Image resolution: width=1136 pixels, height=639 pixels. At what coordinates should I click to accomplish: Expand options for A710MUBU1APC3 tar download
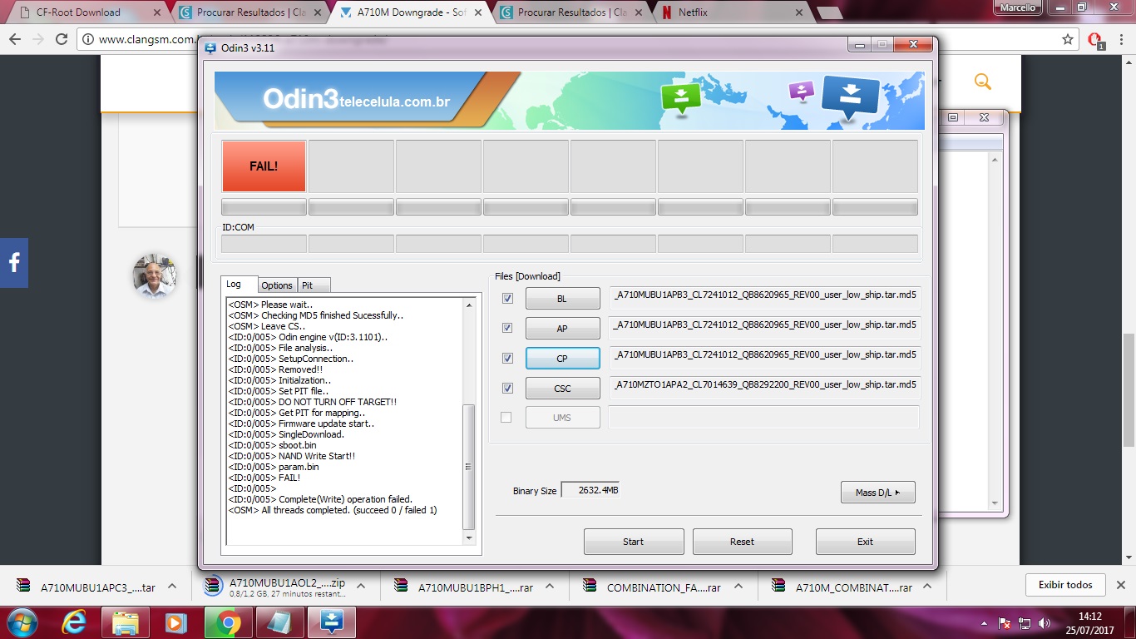[172, 587]
